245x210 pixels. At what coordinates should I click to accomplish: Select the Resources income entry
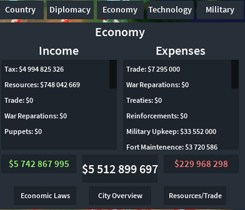[42, 85]
